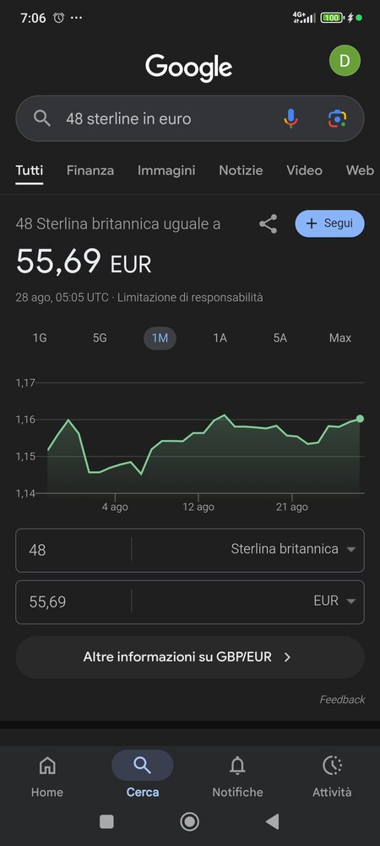Open the account avatar D
380x846 pixels.
pyautogui.click(x=345, y=61)
